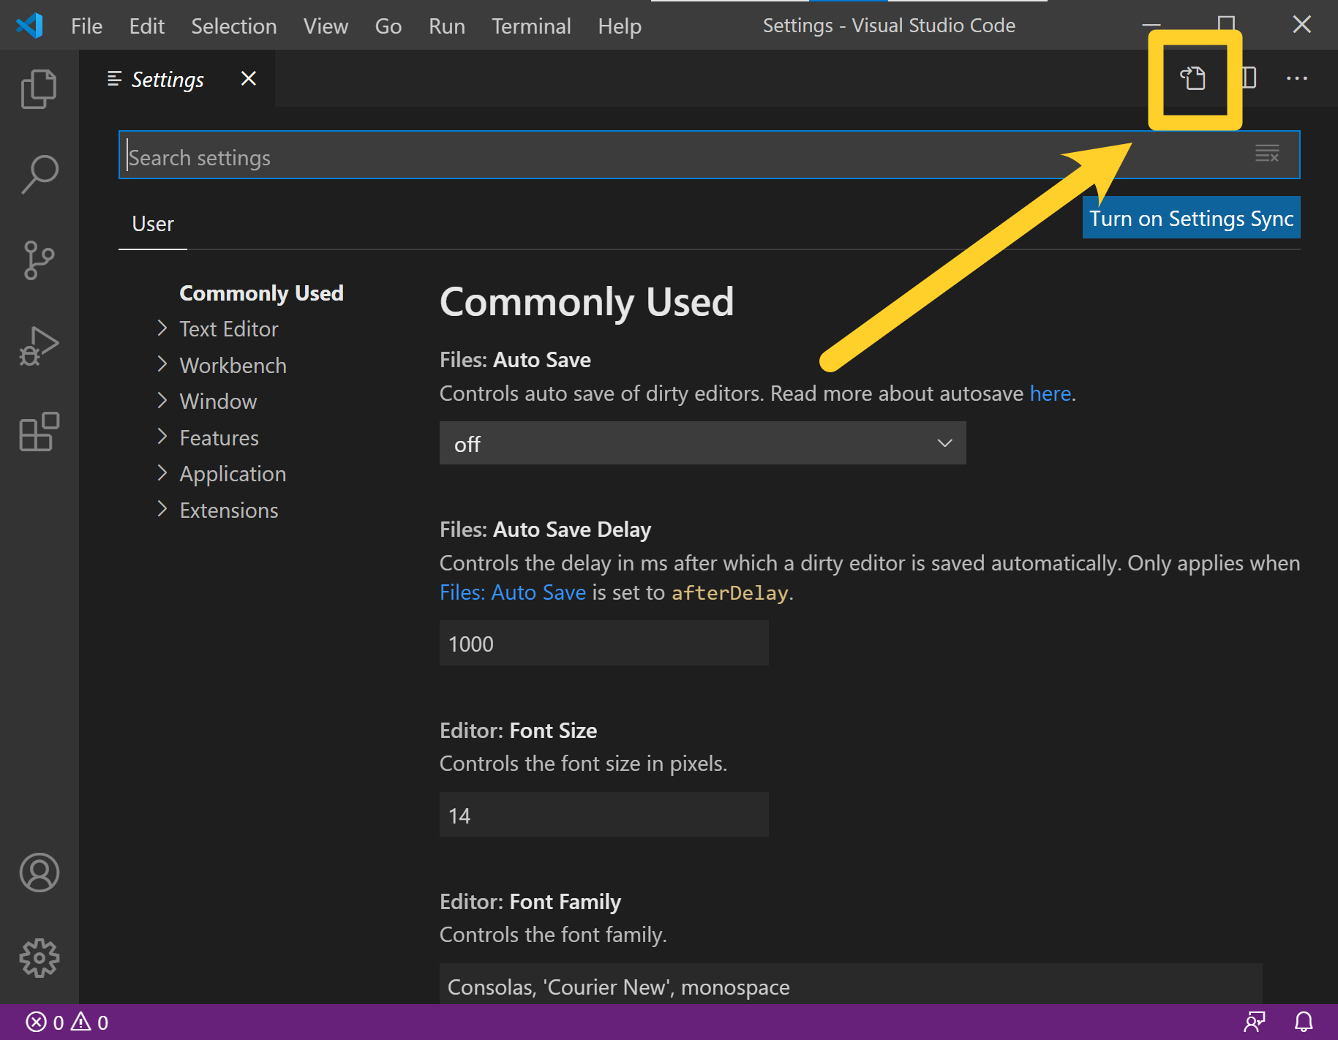Click Turn on Settings Sync button
Viewport: 1338px width, 1040px height.
1192,218
